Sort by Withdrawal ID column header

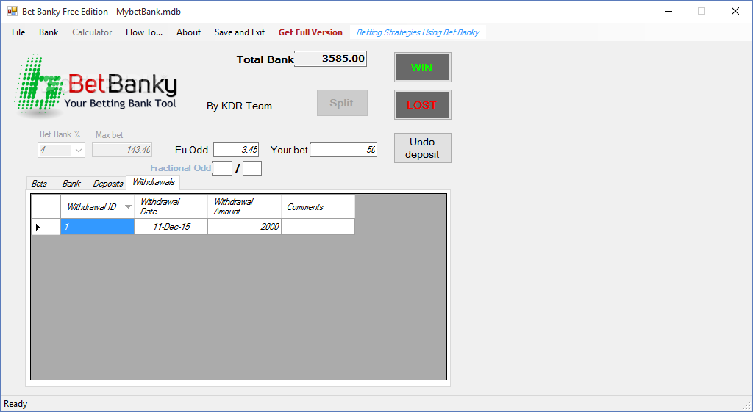point(98,206)
